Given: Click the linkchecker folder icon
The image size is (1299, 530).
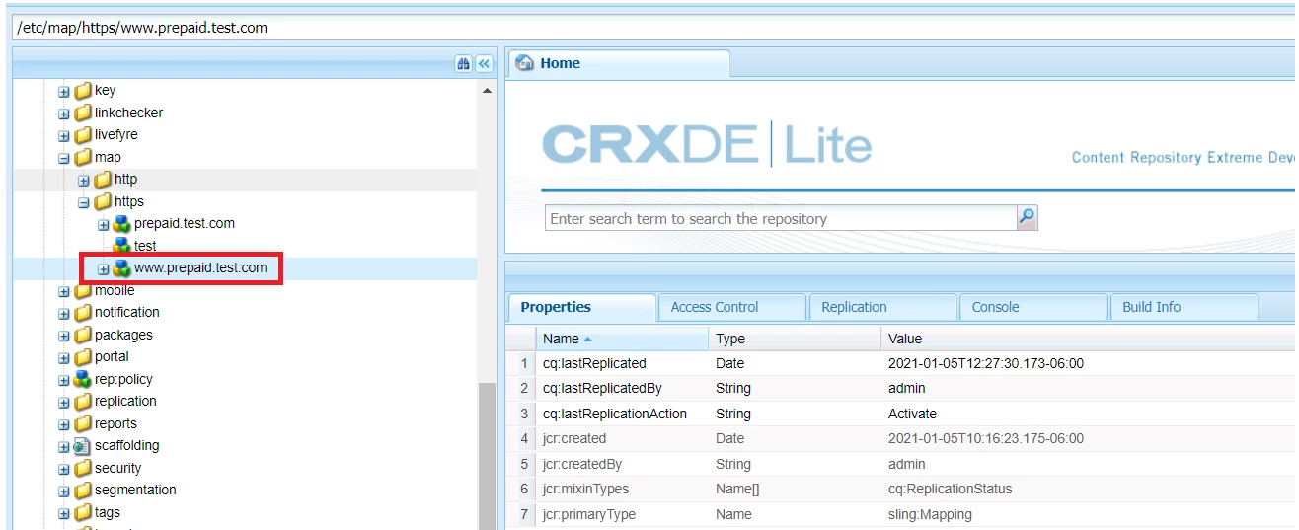Looking at the screenshot, I should (x=83, y=113).
